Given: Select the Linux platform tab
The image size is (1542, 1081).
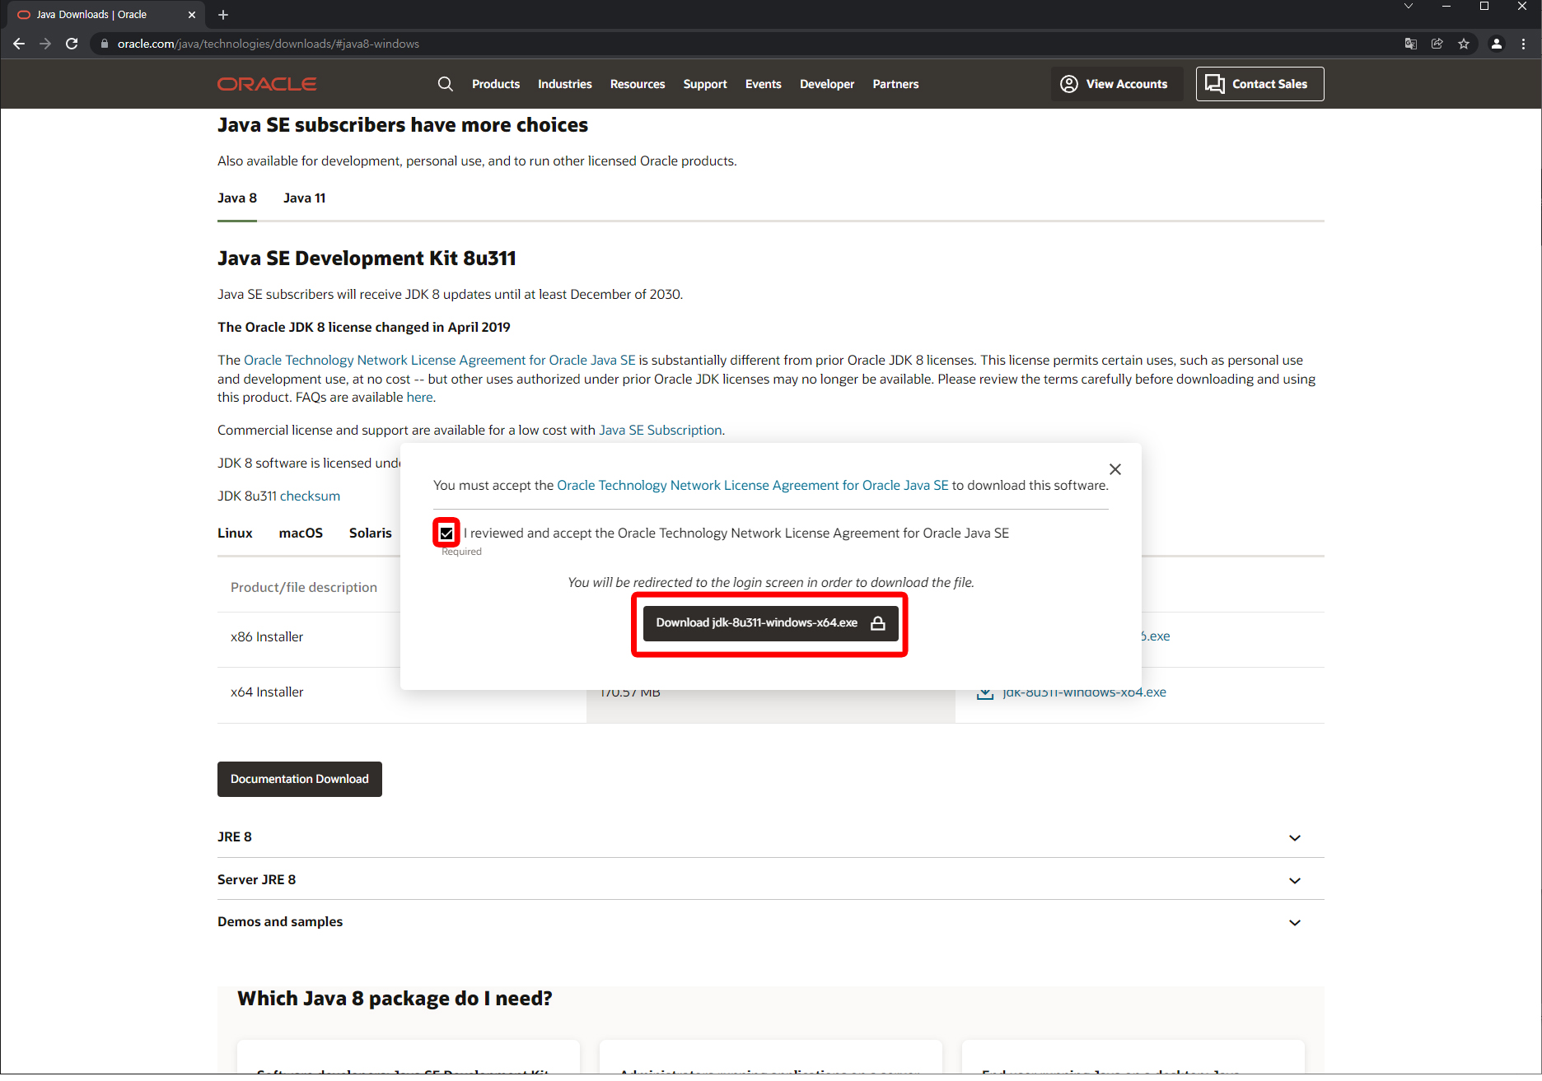Looking at the screenshot, I should (x=235, y=534).
